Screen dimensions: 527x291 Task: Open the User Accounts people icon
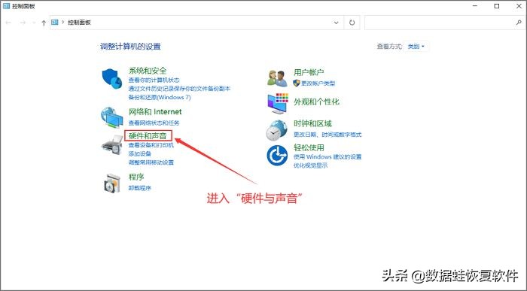[277, 78]
